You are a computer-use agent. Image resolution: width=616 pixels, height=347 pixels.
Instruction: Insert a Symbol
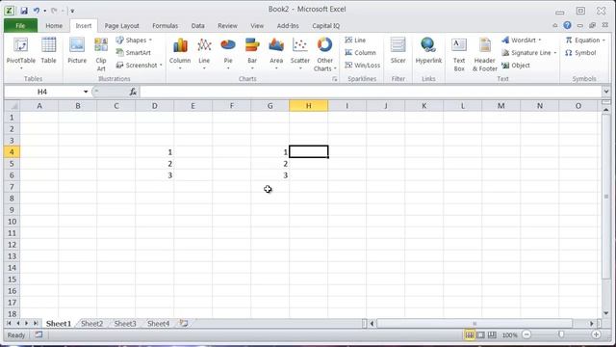pyautogui.click(x=580, y=53)
